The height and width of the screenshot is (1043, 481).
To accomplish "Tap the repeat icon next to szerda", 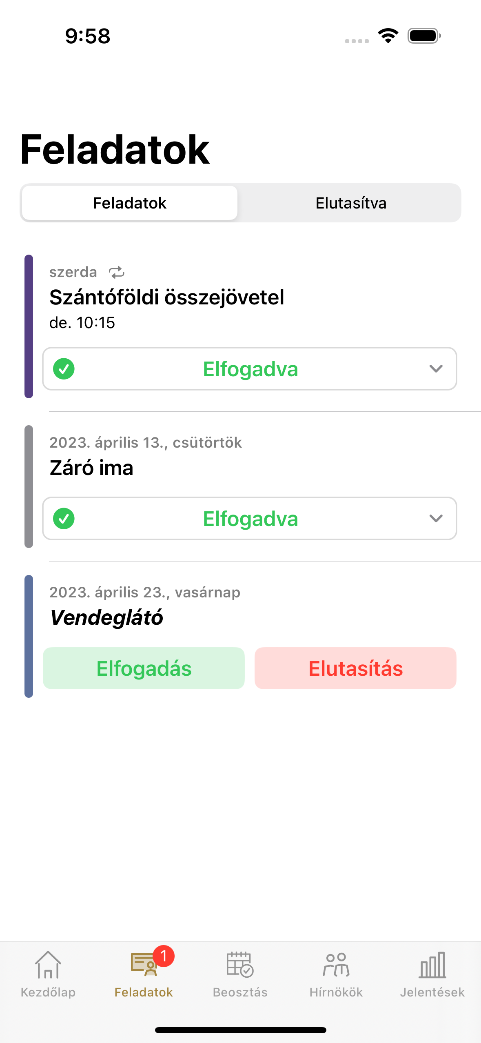I will [117, 272].
